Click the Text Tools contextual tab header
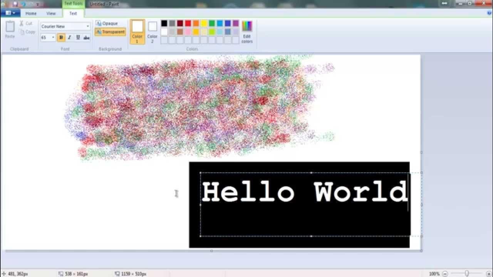The width and height of the screenshot is (493, 277). click(x=73, y=4)
